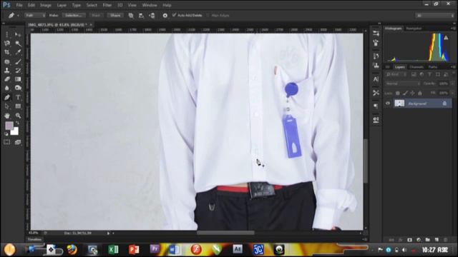Open the workspace switcher dropdown
This screenshot has height=257, width=458.
tap(434, 16)
